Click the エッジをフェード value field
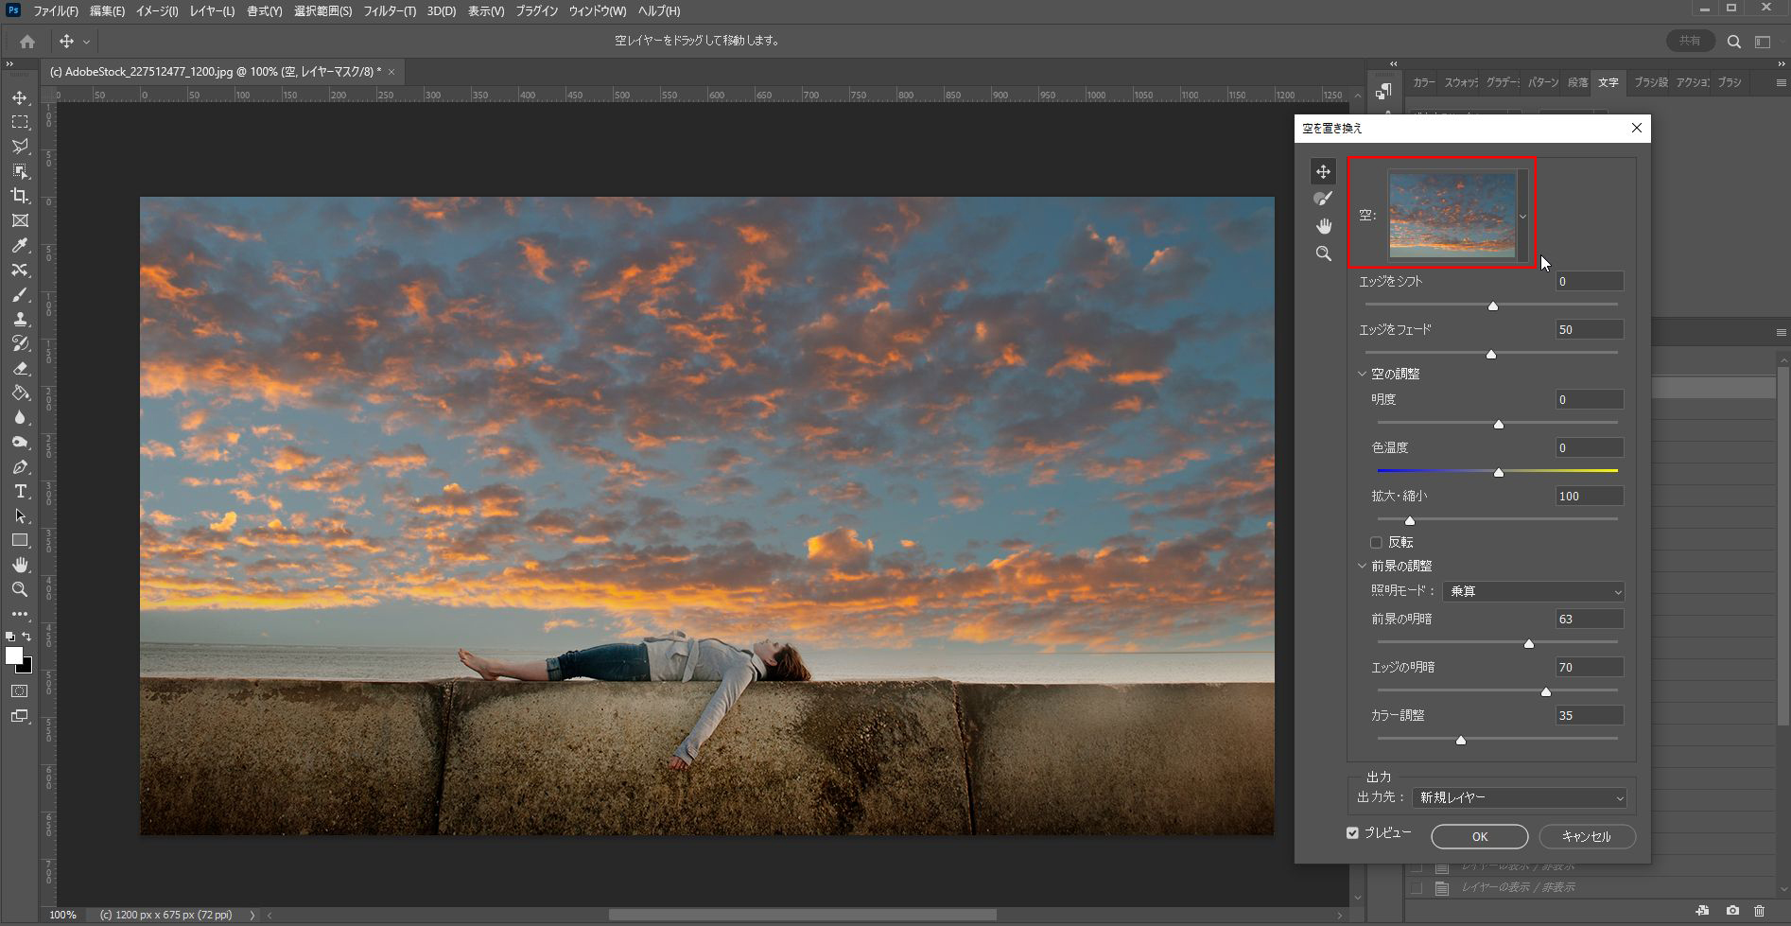Image resolution: width=1791 pixels, height=926 pixels. 1590,330
